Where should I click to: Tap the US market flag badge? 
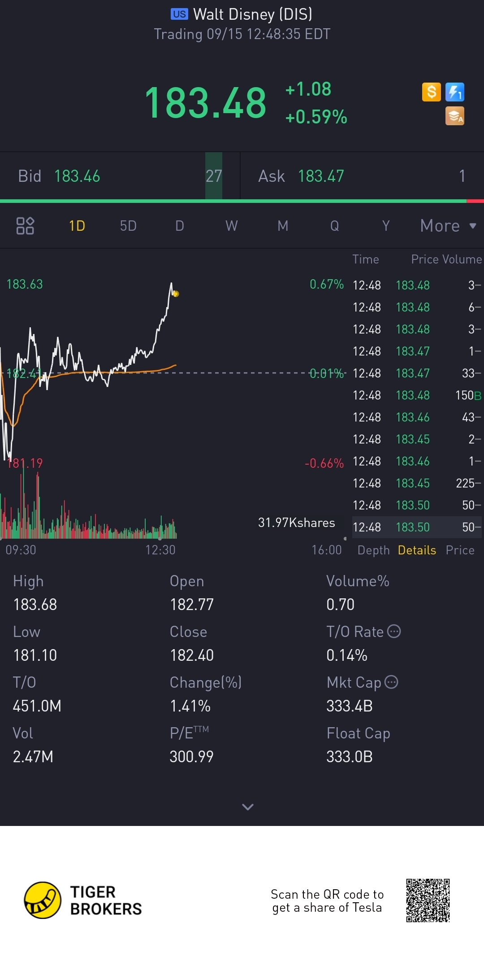point(179,14)
